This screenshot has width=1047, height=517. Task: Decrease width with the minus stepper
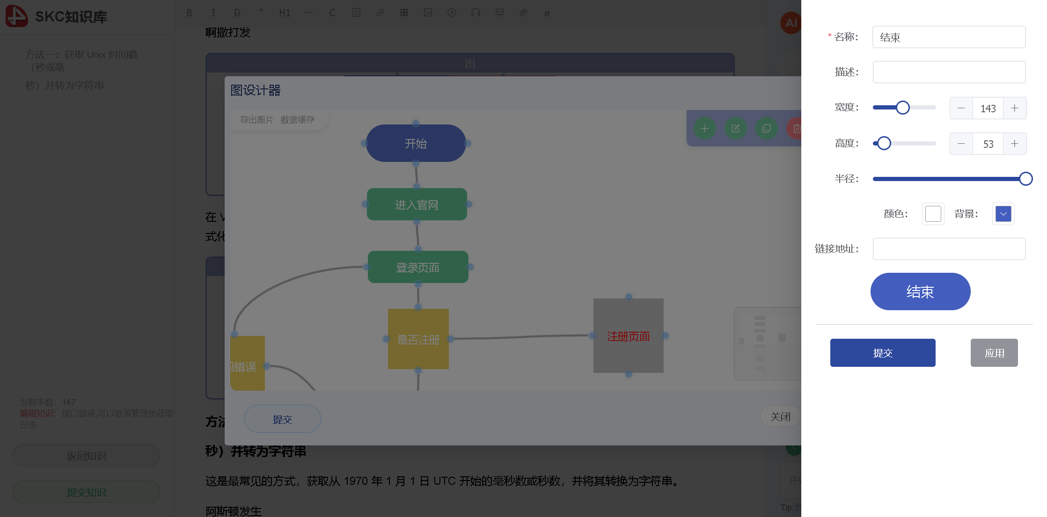[961, 108]
